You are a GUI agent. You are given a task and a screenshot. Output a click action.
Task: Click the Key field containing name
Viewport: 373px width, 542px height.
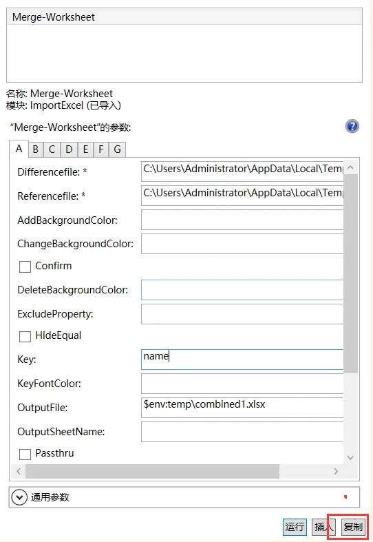242,359
